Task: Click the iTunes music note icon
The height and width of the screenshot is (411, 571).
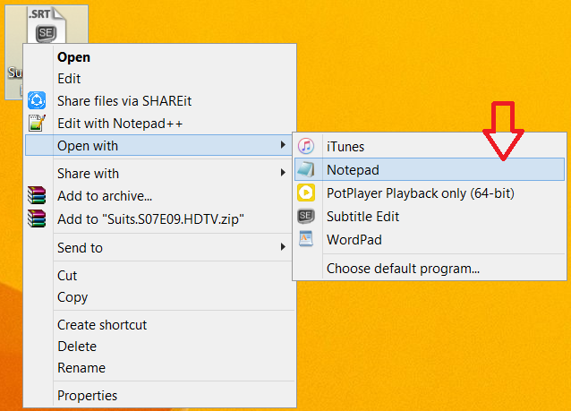Action: click(307, 146)
